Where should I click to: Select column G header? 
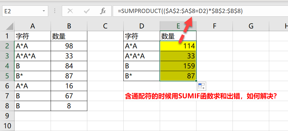click(x=251, y=26)
